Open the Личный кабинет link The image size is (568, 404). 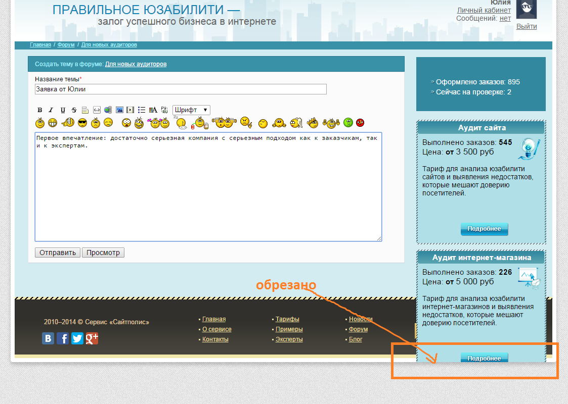[x=484, y=10]
